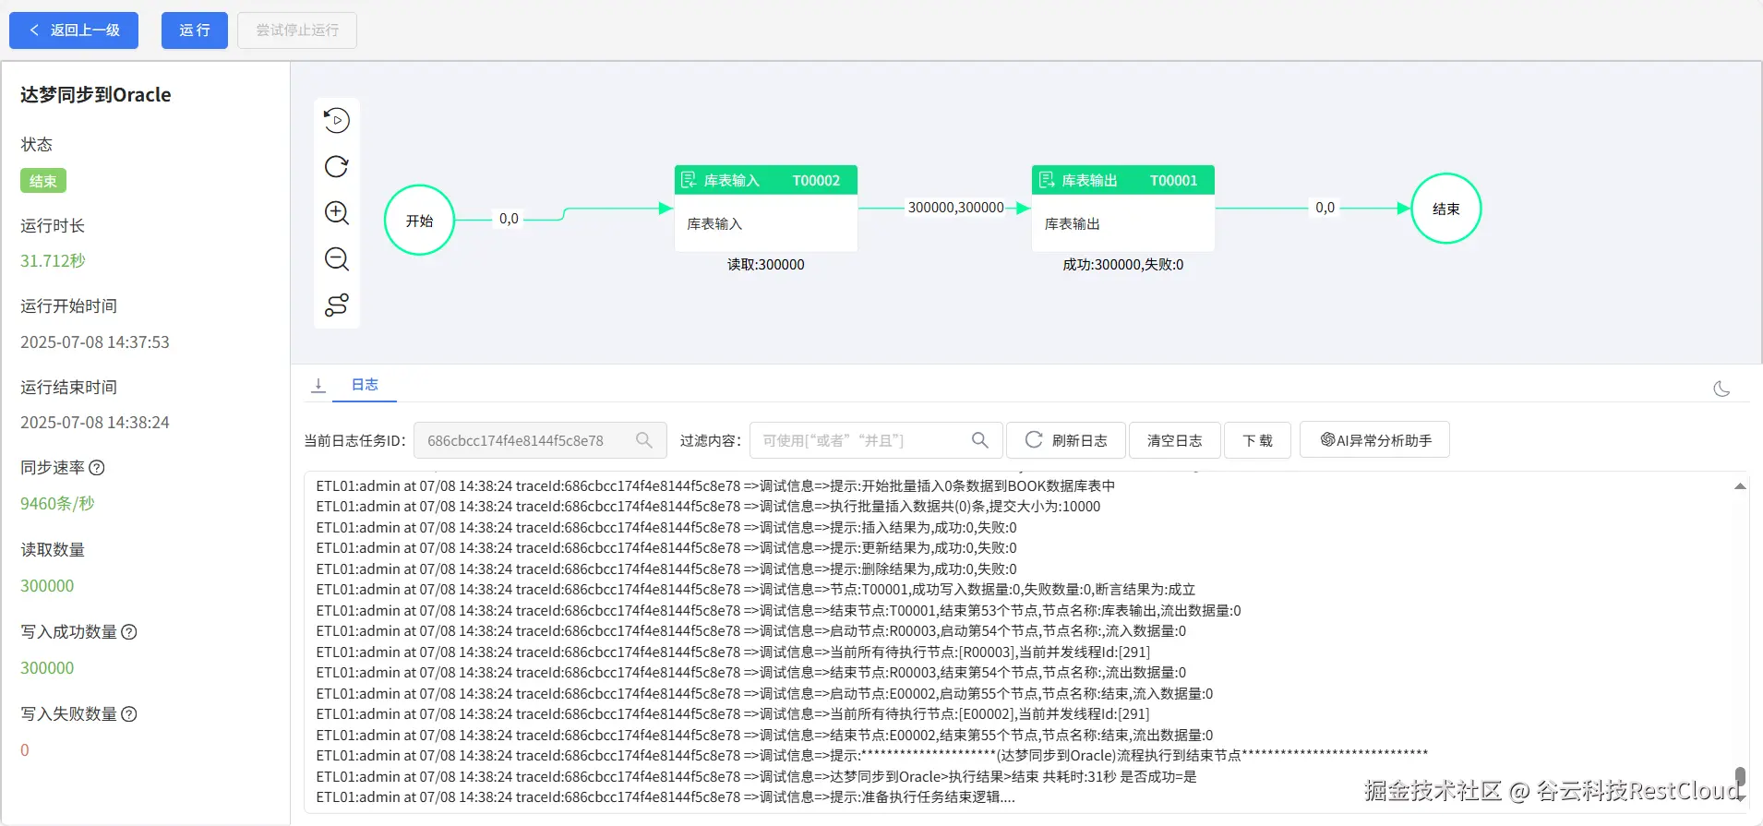The width and height of the screenshot is (1763, 826).
Task: Select the 库表输出 T00001 node
Action: click(x=1123, y=209)
